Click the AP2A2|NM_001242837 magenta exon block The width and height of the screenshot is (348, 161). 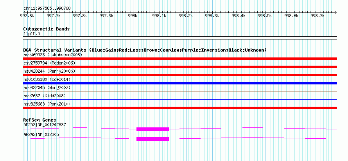point(153,129)
